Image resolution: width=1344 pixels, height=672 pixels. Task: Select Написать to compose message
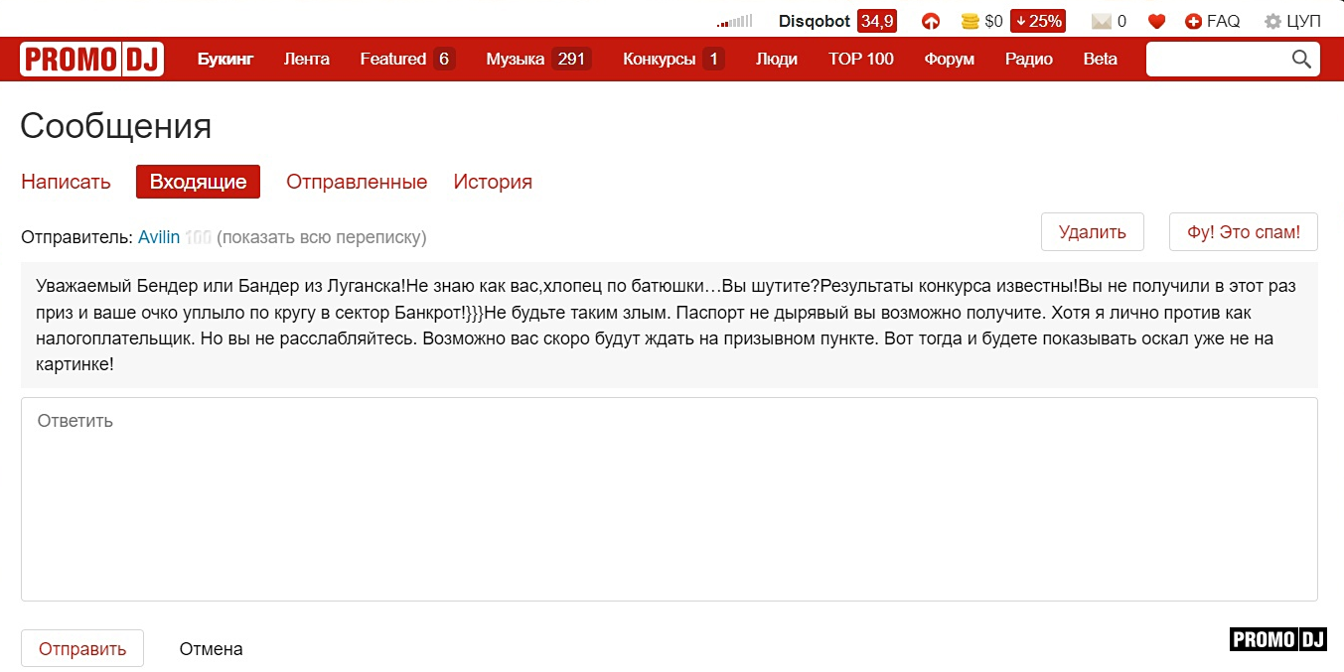coord(66,182)
